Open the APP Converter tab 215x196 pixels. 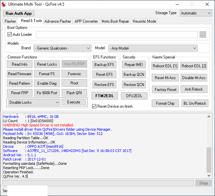coord(86,21)
